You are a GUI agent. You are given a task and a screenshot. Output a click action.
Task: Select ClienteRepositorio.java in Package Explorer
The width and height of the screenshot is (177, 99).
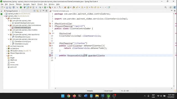pyautogui.click(x=22, y=37)
